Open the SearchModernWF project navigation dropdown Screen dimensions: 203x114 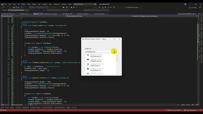33,16
